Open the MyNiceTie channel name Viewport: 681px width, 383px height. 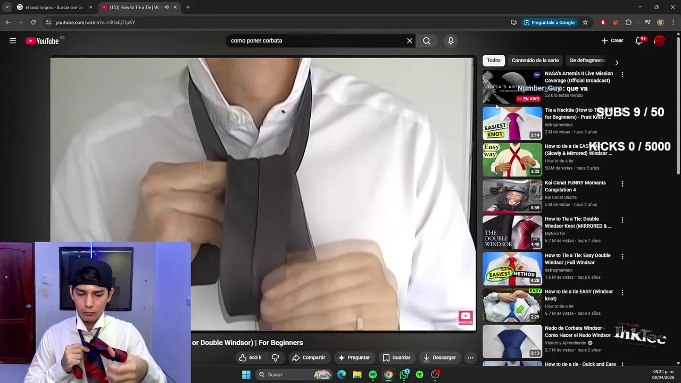[x=555, y=234]
